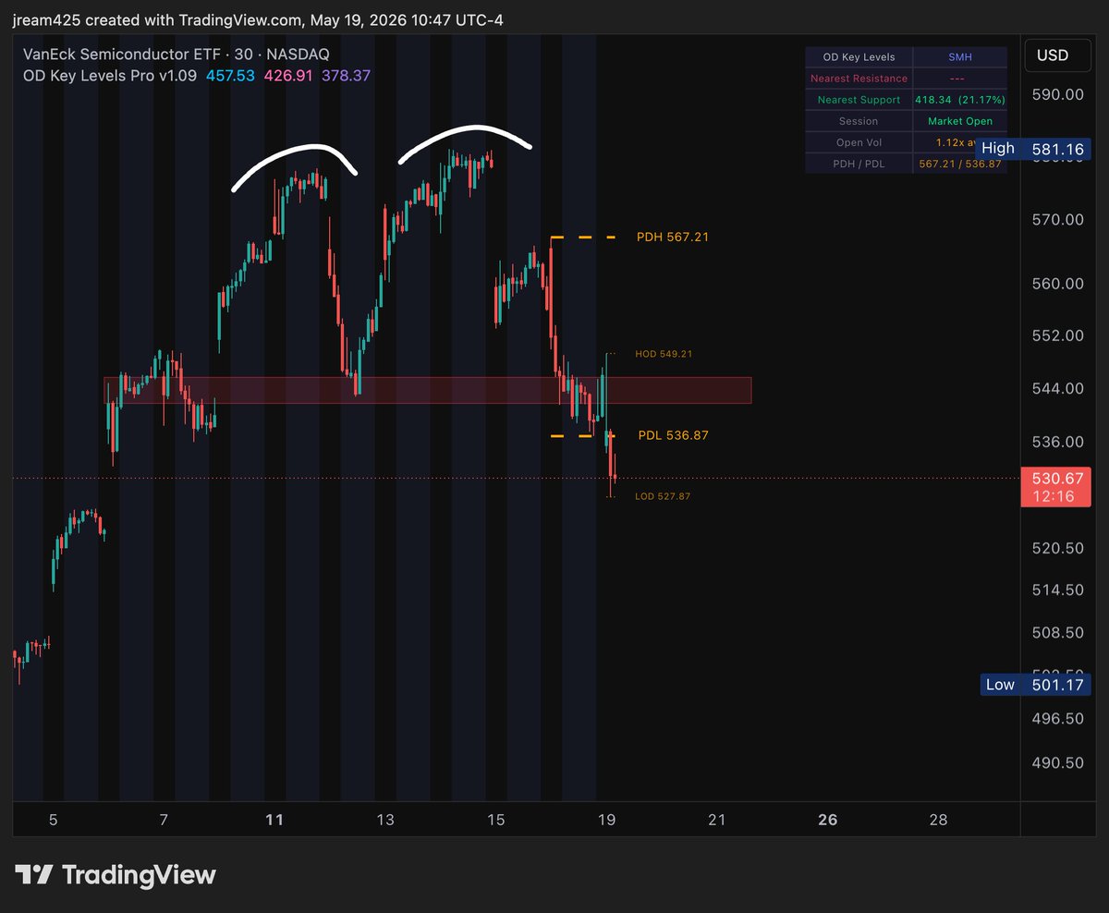
Task: Click the 536.00 price axis label
Action: [1058, 442]
